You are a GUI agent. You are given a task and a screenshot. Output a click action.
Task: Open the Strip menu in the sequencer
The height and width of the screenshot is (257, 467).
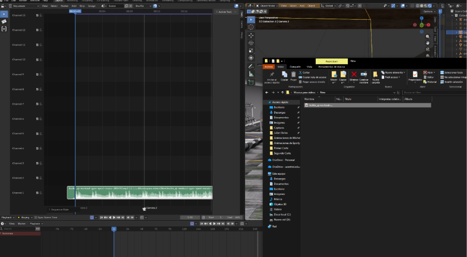tap(83, 6)
